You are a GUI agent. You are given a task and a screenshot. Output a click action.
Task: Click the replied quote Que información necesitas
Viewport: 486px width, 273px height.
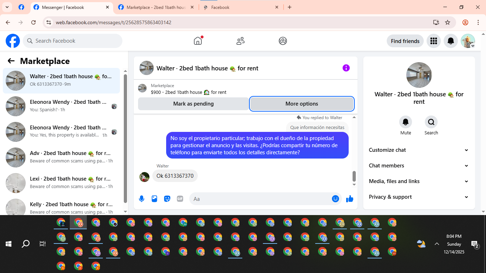(317, 127)
